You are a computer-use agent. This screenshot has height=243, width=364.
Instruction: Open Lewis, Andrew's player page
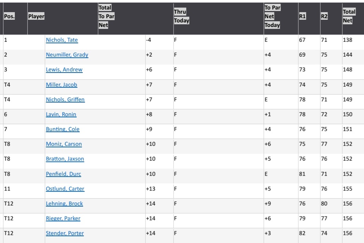tap(64, 69)
